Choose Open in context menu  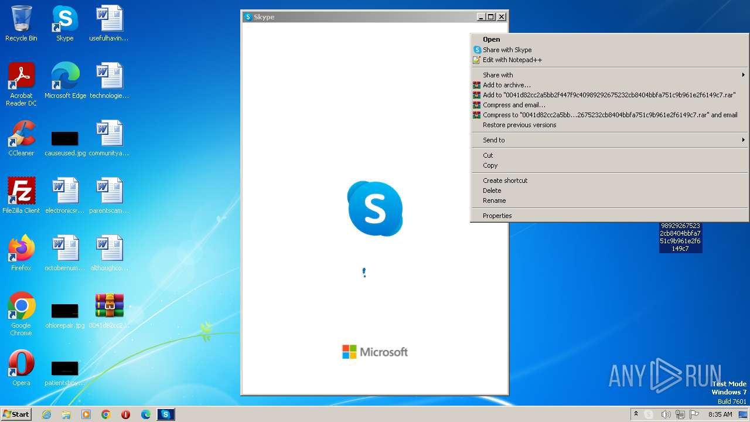[x=609, y=39]
